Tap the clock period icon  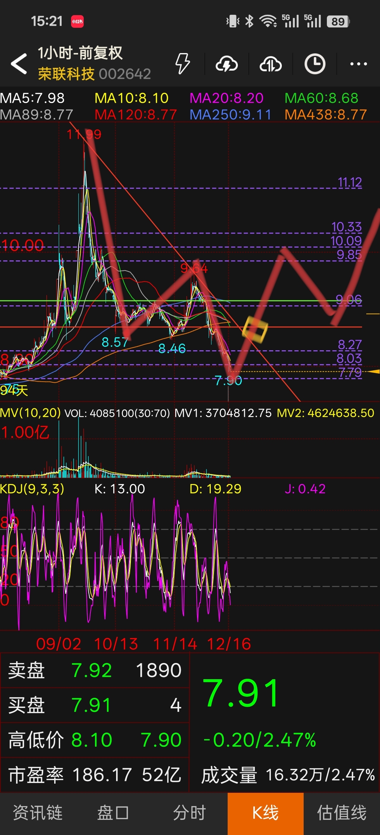315,64
